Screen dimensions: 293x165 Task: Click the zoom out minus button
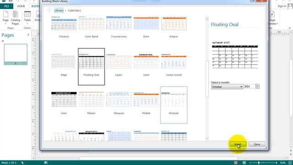tap(250, 163)
